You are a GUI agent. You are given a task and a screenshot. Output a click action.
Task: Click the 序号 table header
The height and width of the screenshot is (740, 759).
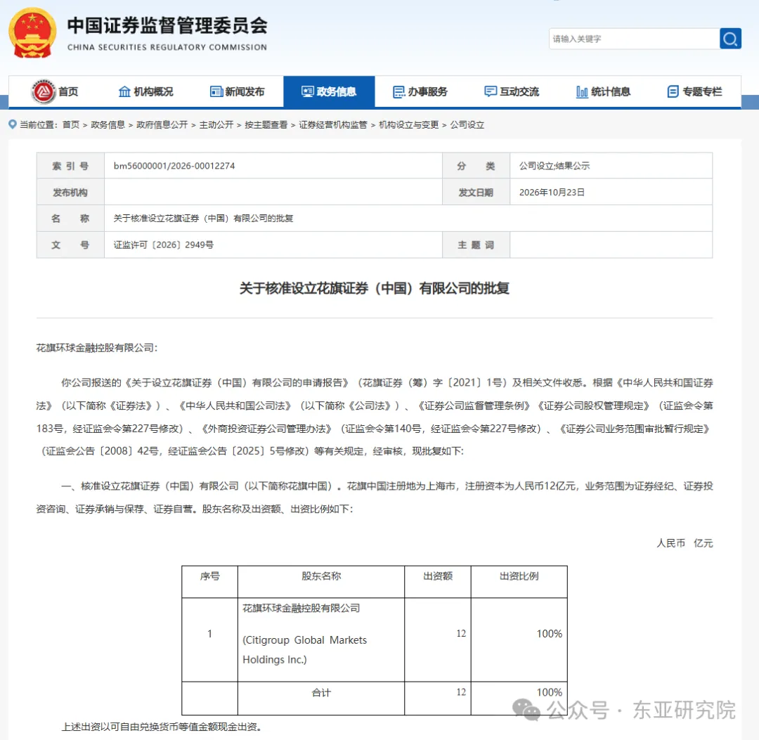(209, 576)
